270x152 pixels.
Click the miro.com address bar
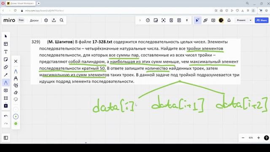coord(44,11)
